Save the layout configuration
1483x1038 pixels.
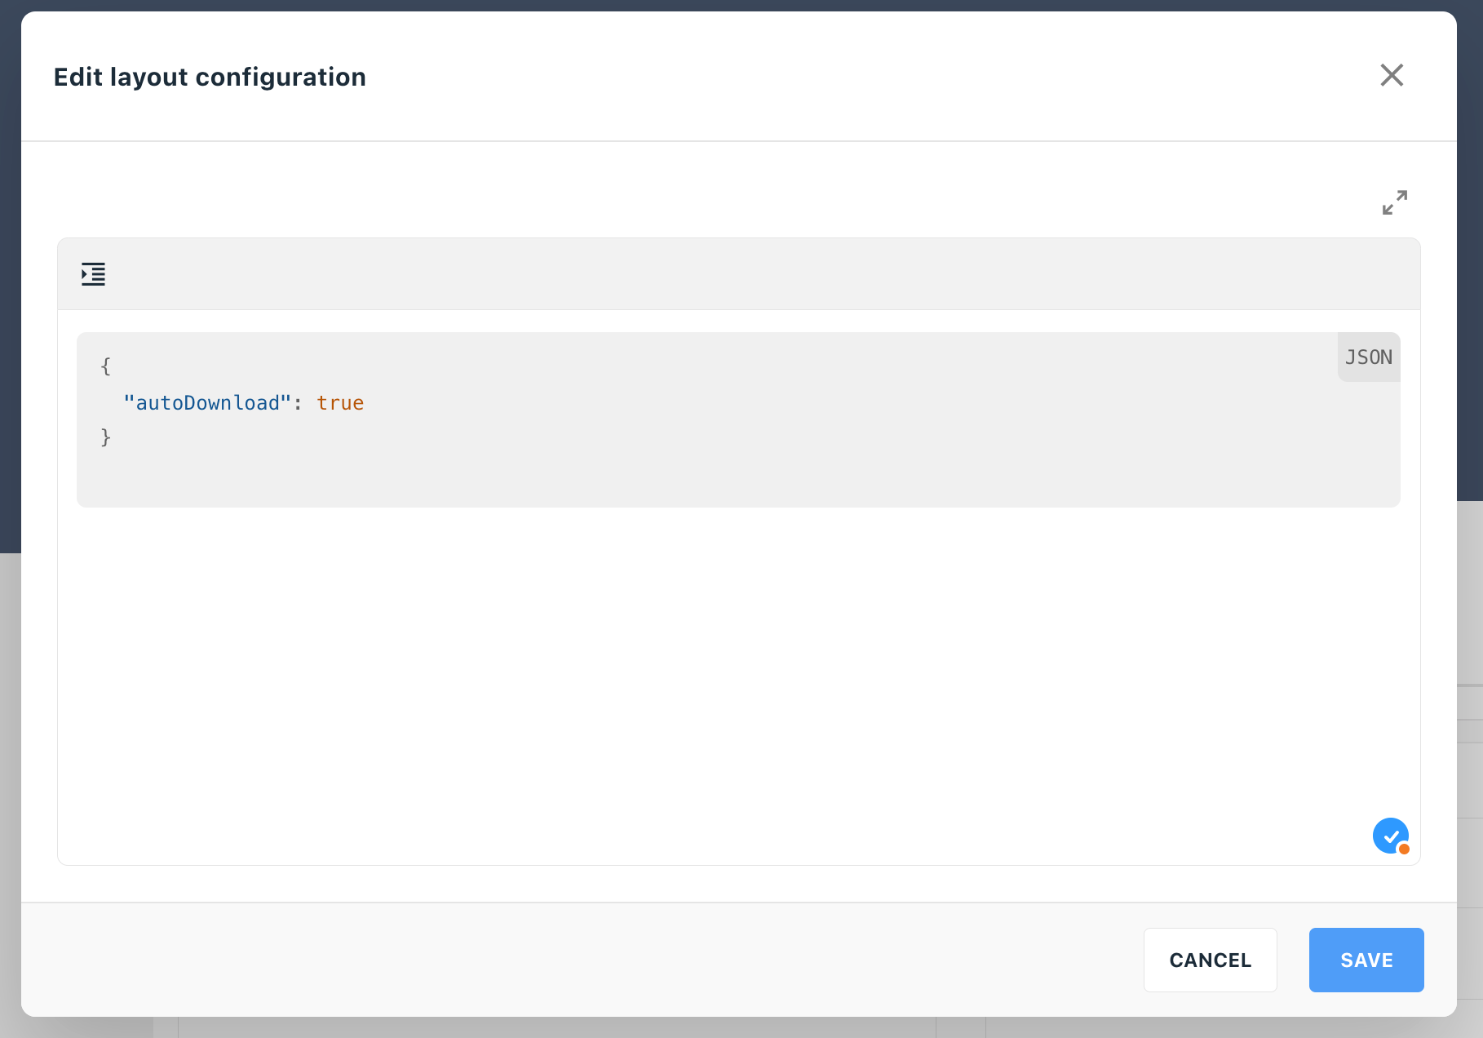(1366, 960)
